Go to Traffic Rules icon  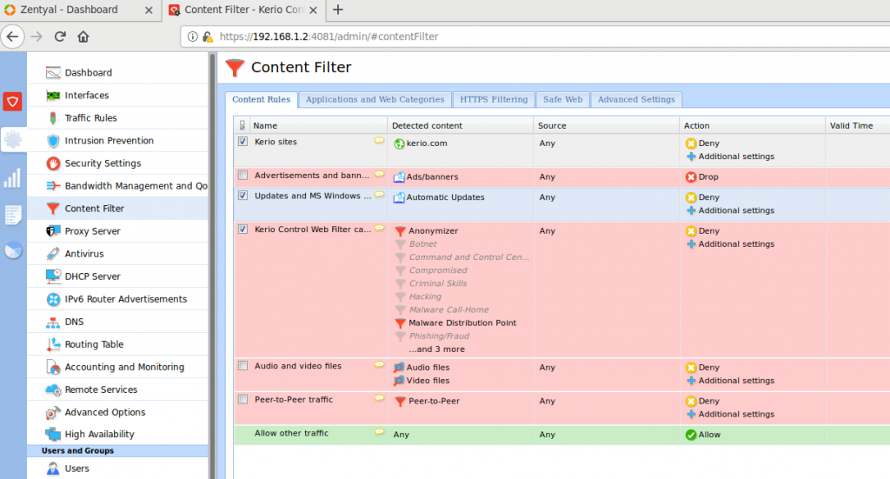click(x=53, y=118)
